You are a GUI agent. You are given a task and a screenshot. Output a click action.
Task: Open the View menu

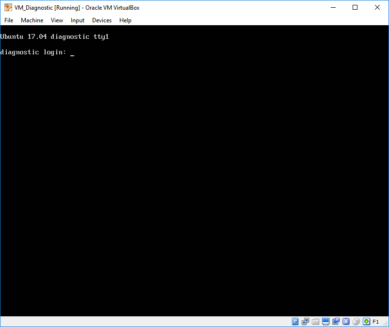pyautogui.click(x=57, y=20)
